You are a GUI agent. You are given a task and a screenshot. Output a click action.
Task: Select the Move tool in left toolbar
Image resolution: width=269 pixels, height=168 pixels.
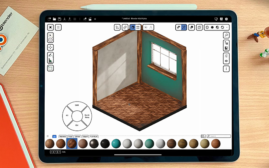coord(51,47)
